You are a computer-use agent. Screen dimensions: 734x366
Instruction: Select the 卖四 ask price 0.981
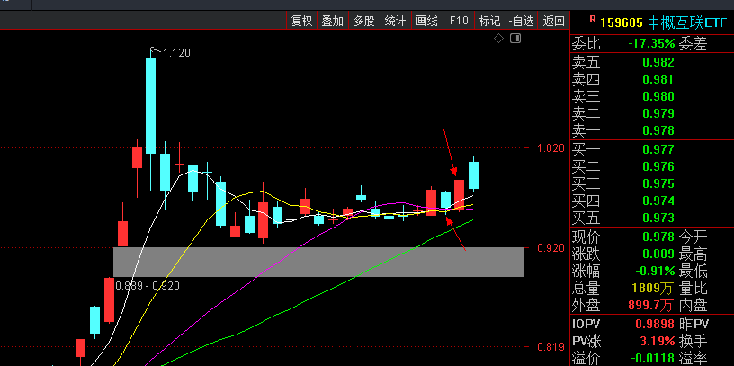pos(658,79)
